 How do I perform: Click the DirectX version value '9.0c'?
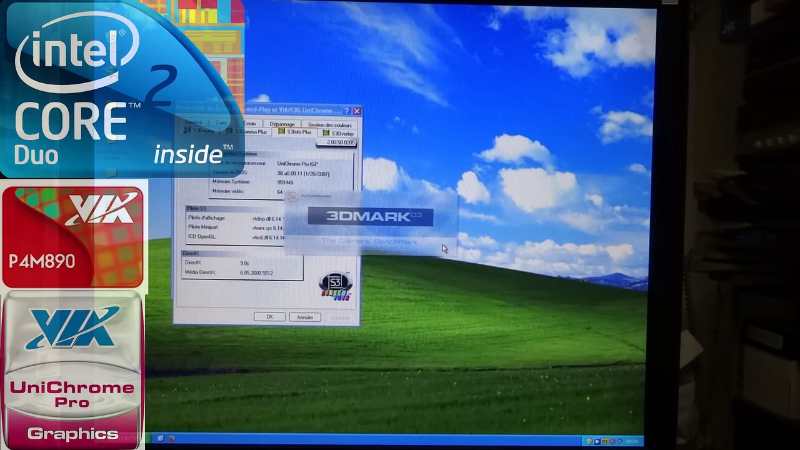[x=245, y=263]
